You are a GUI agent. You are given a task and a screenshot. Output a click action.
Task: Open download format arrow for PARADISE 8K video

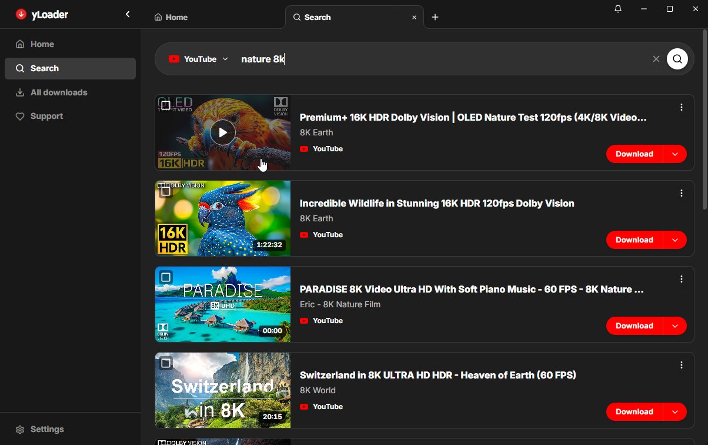pos(675,326)
